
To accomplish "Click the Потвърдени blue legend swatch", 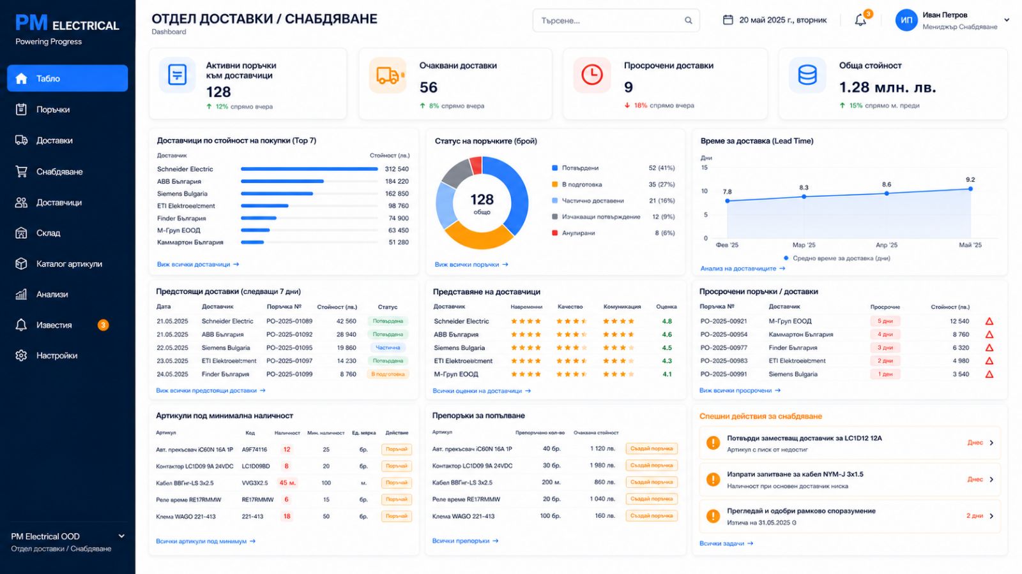I will click(x=555, y=168).
